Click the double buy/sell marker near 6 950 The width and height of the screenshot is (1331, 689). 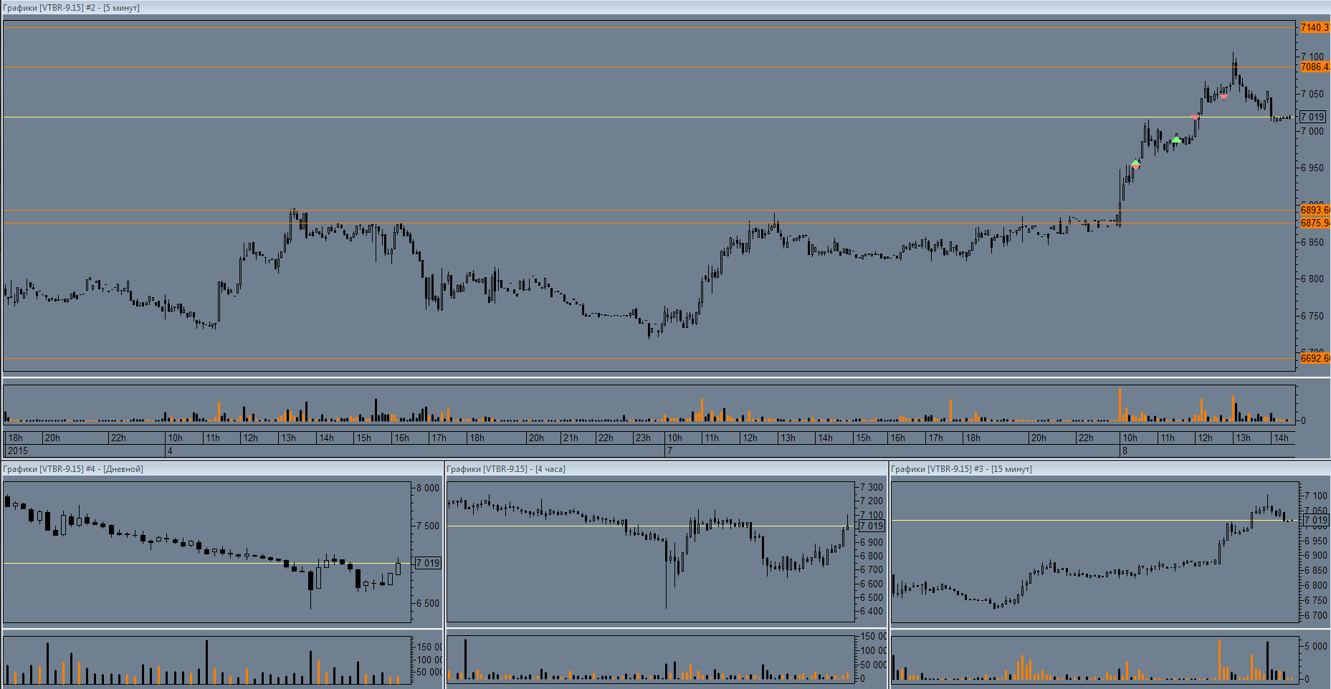tap(1135, 165)
